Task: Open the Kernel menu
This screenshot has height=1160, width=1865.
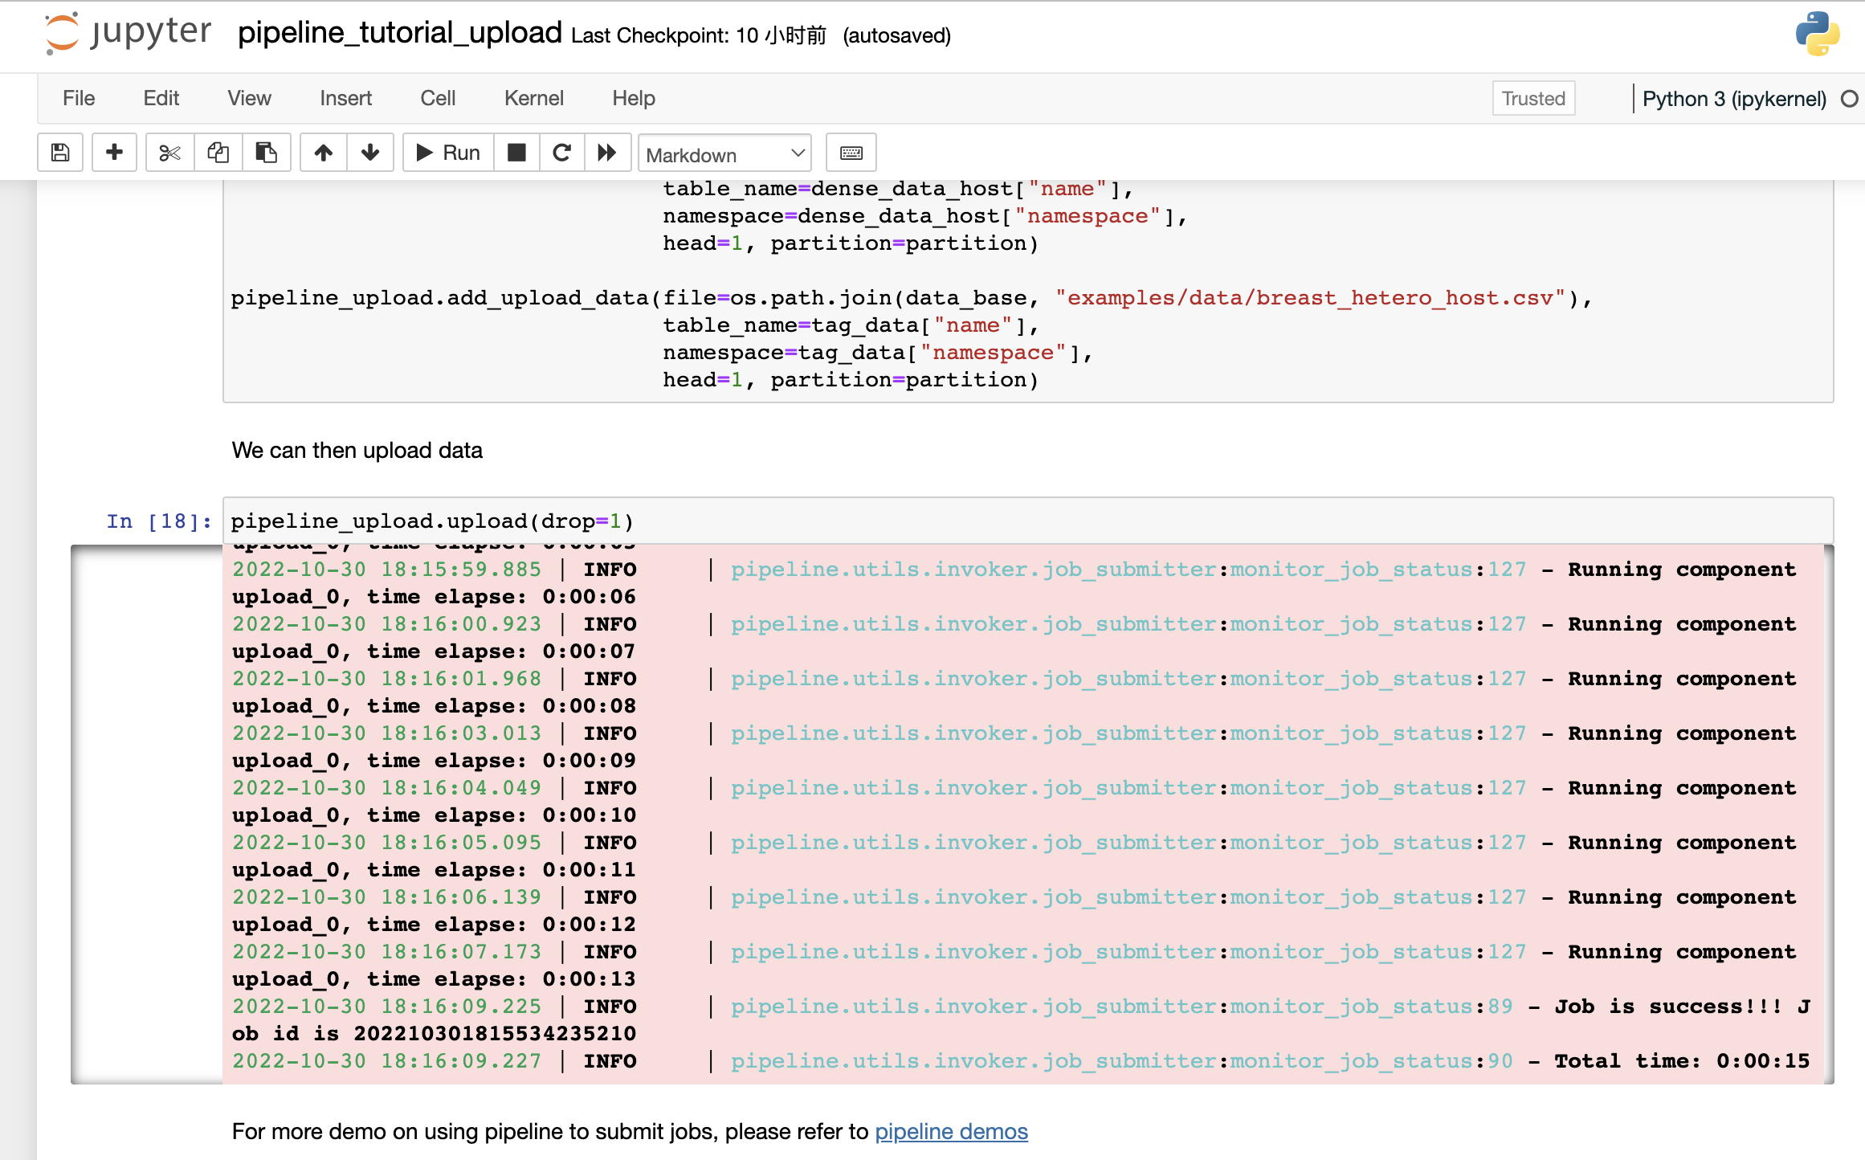Action: point(533,98)
